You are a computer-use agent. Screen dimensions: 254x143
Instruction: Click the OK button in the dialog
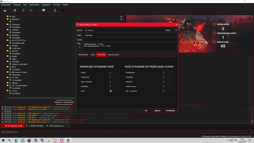click(146, 110)
